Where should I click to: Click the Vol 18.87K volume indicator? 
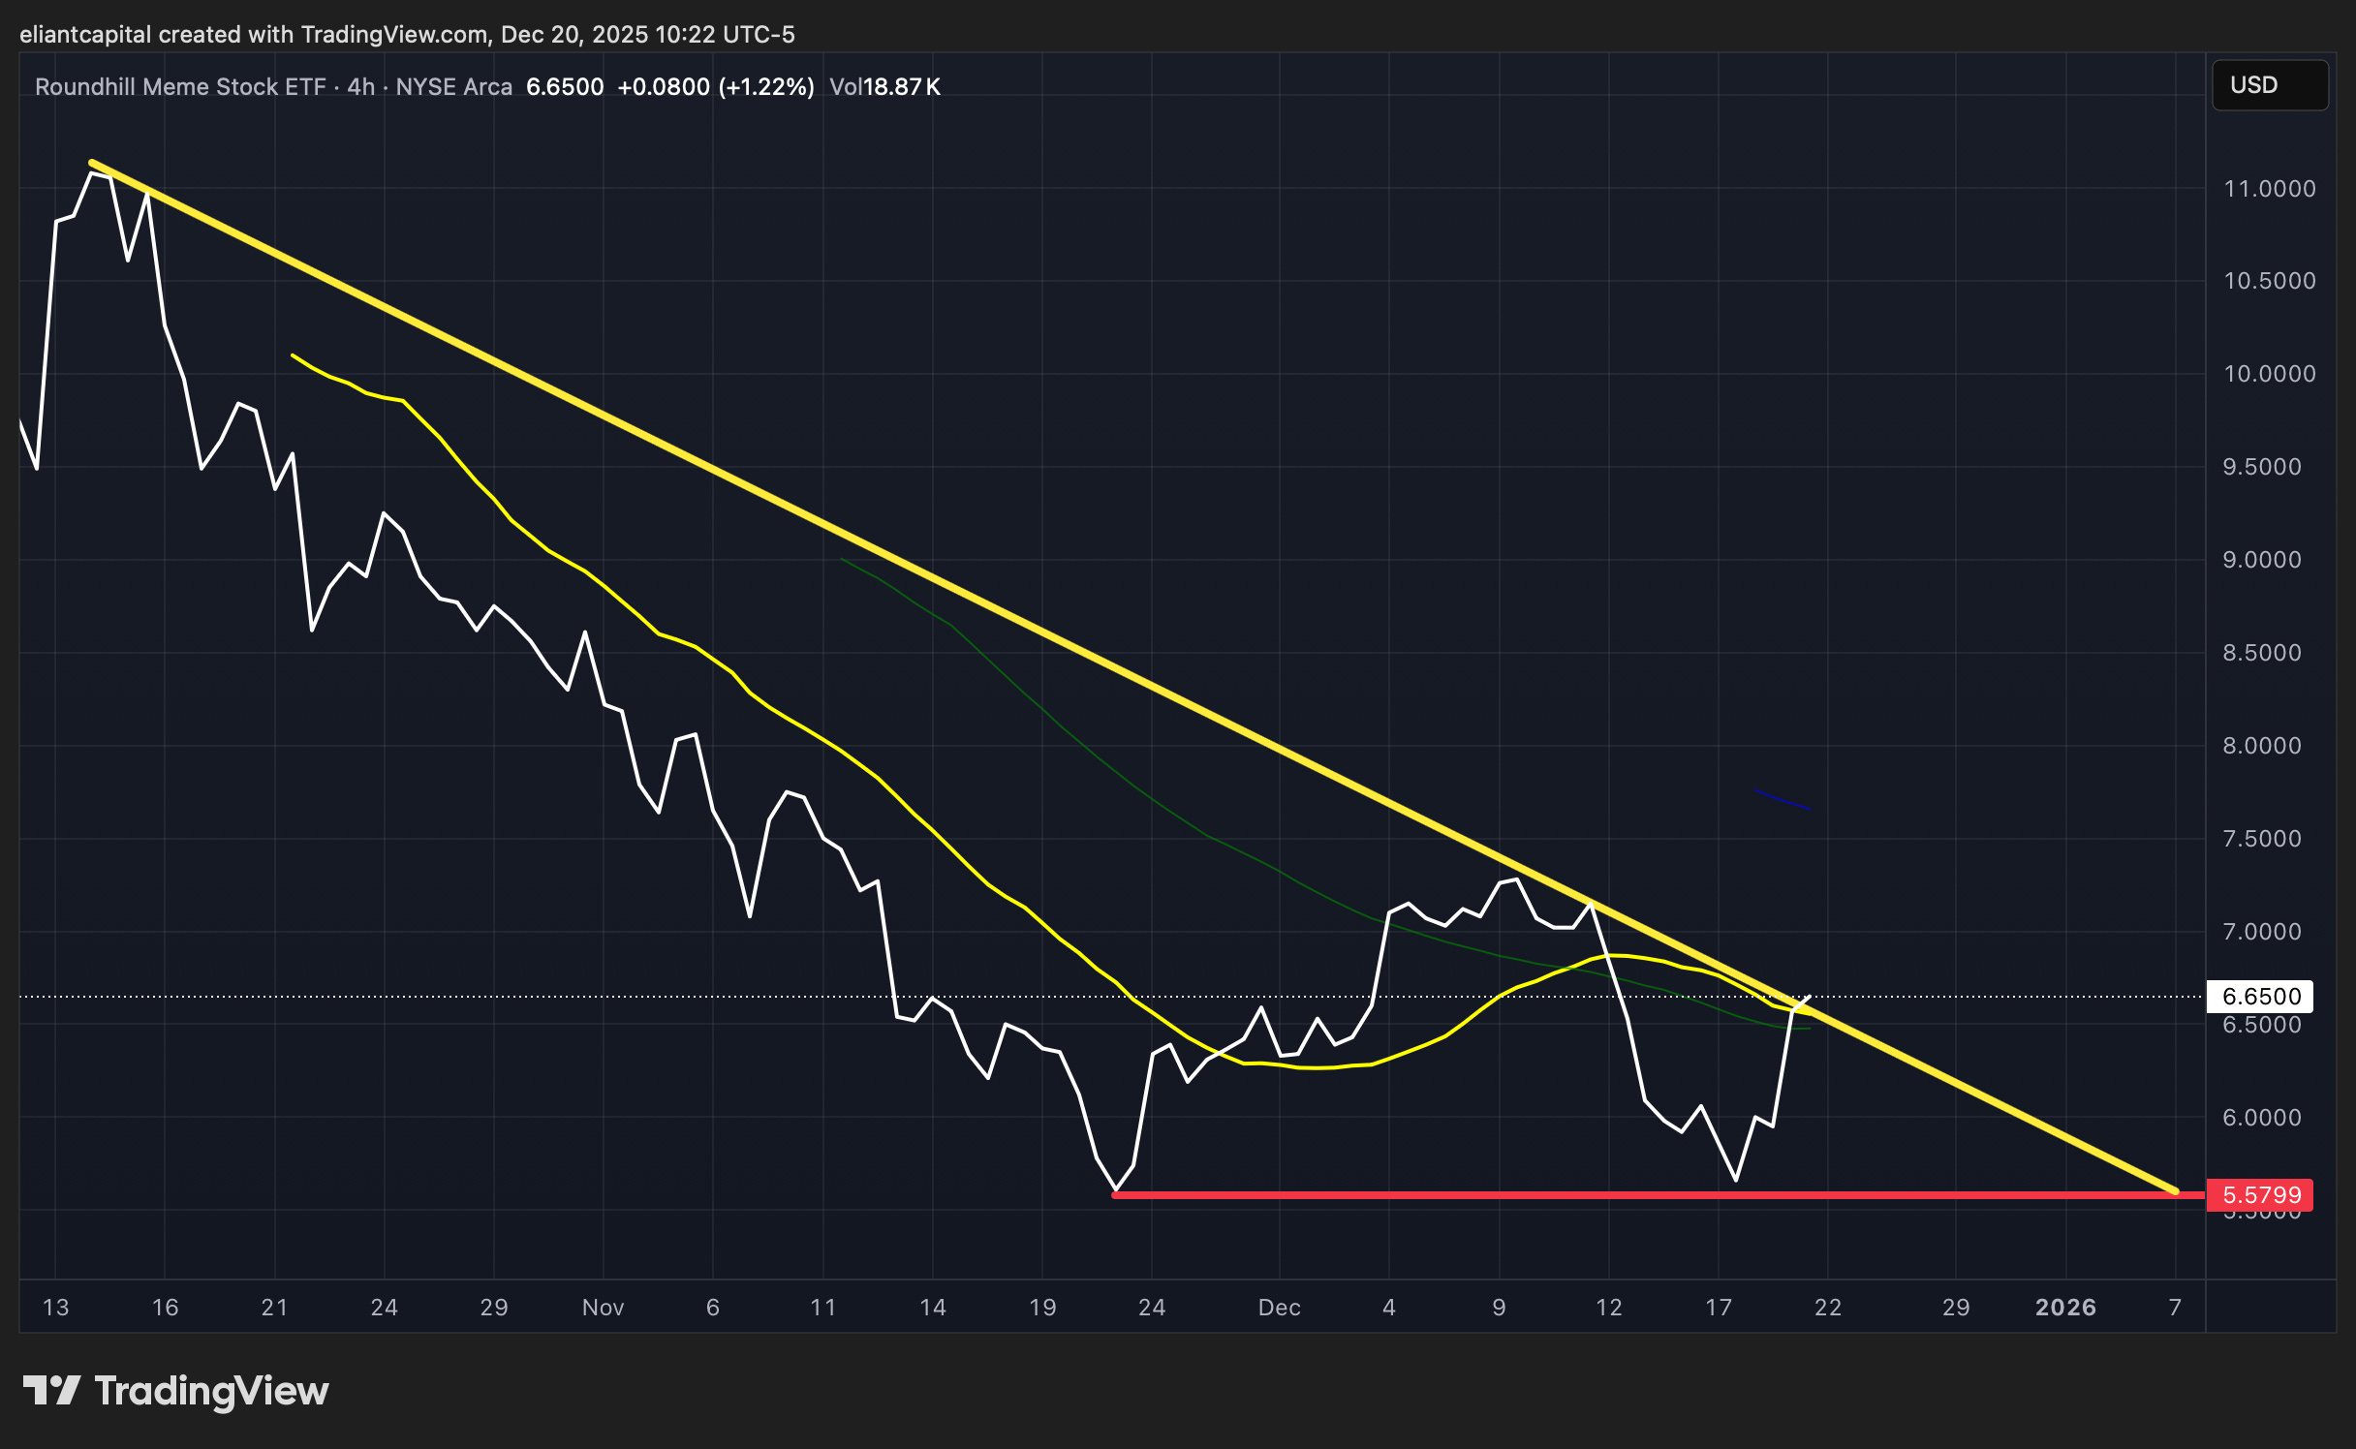(x=884, y=87)
